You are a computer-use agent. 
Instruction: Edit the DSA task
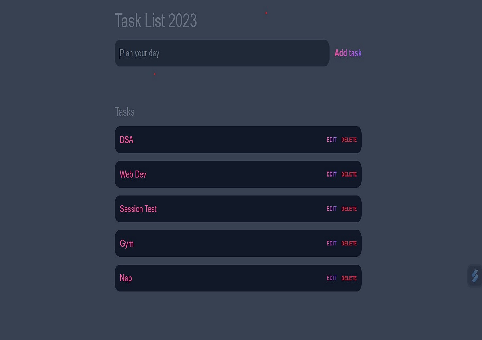point(331,140)
